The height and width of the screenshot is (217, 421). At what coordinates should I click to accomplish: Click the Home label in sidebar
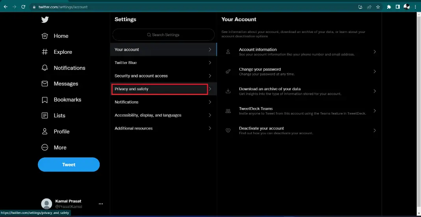[x=61, y=36]
